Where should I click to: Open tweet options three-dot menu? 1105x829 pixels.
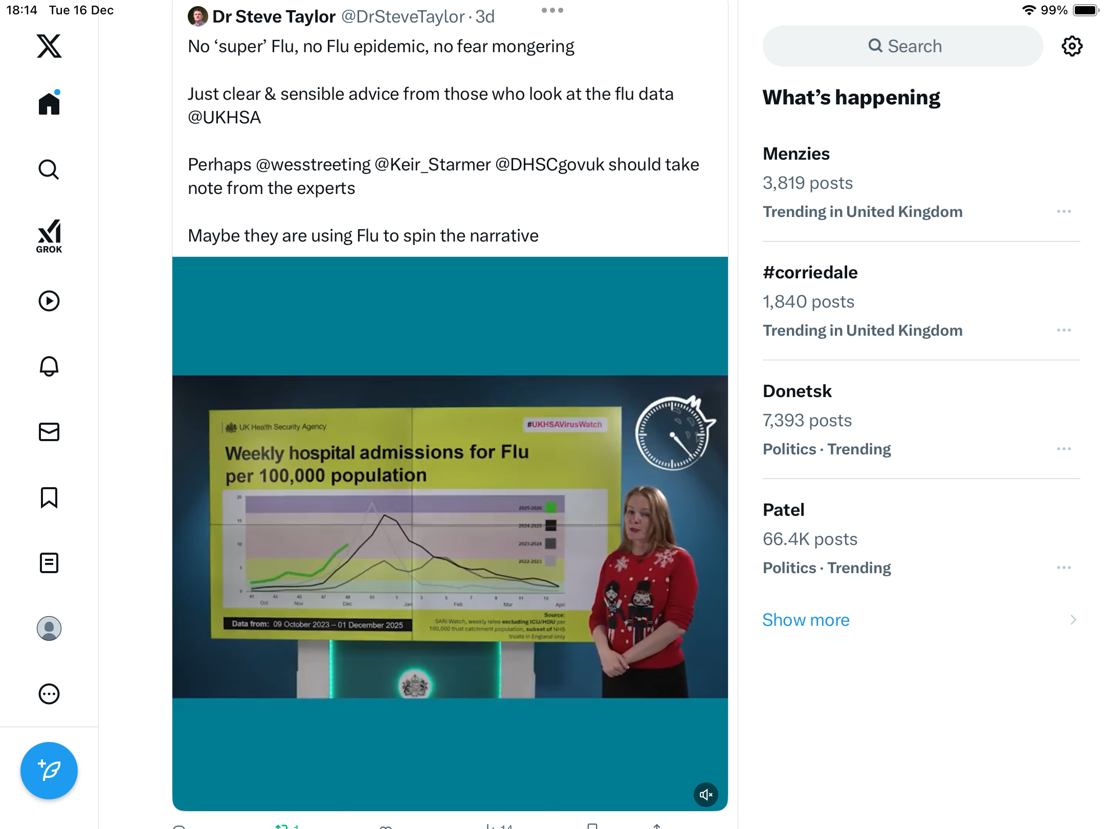click(x=552, y=10)
